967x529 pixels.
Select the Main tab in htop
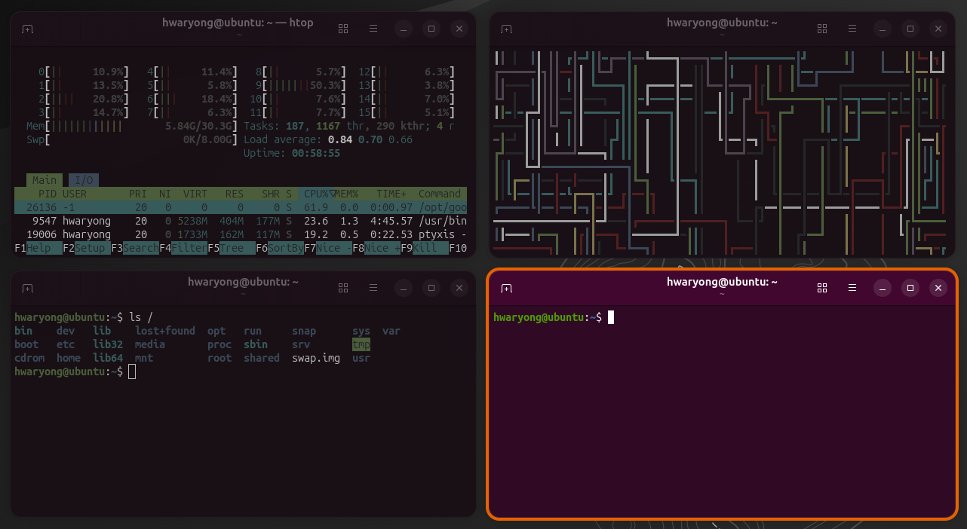point(44,180)
